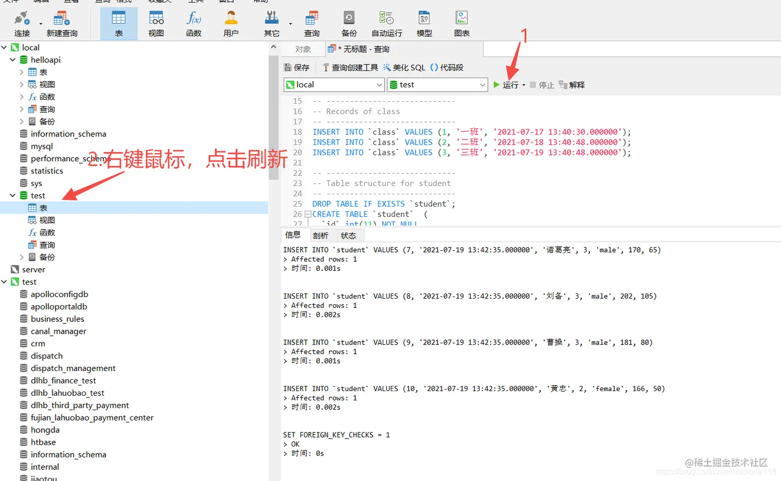Click 美化 SQL beautify button
This screenshot has width=781, height=481.
(x=404, y=68)
